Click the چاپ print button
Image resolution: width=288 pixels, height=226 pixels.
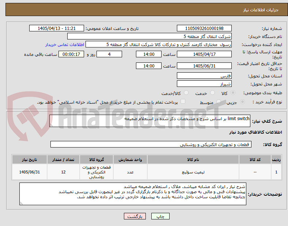click(x=160, y=216)
